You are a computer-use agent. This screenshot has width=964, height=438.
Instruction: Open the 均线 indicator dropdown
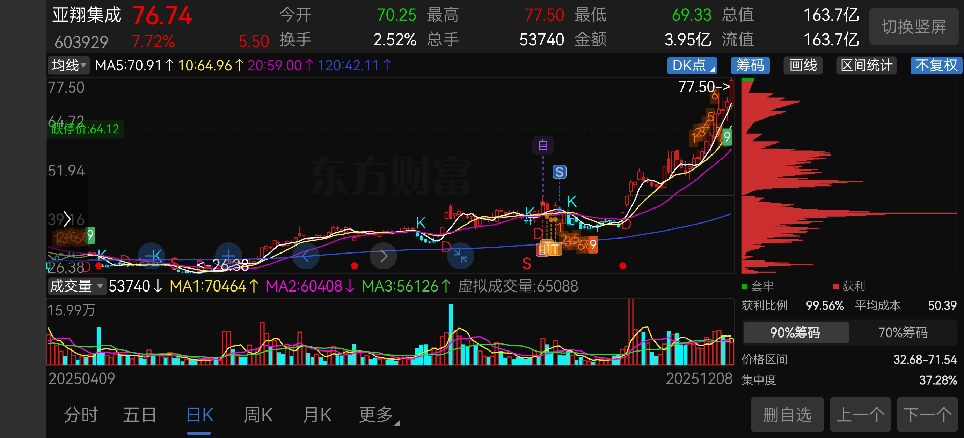tap(68, 66)
